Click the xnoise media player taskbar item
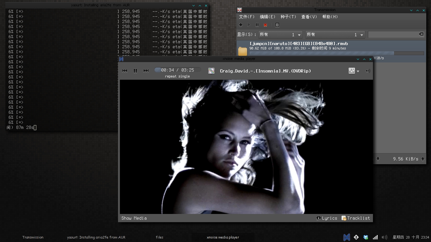The height and width of the screenshot is (242, 431). click(x=223, y=237)
